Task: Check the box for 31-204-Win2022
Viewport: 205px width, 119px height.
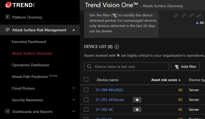Action: 86,90
